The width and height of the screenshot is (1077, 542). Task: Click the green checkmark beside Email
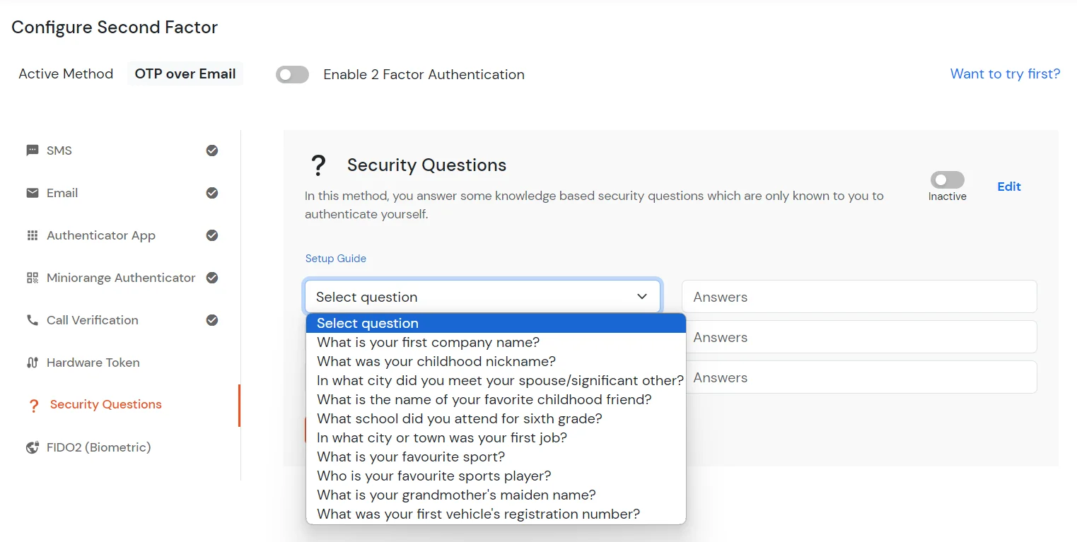(212, 192)
